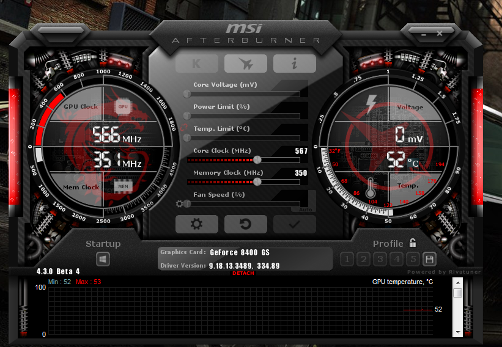Click the lightning bolt voltage icon

tap(371, 104)
